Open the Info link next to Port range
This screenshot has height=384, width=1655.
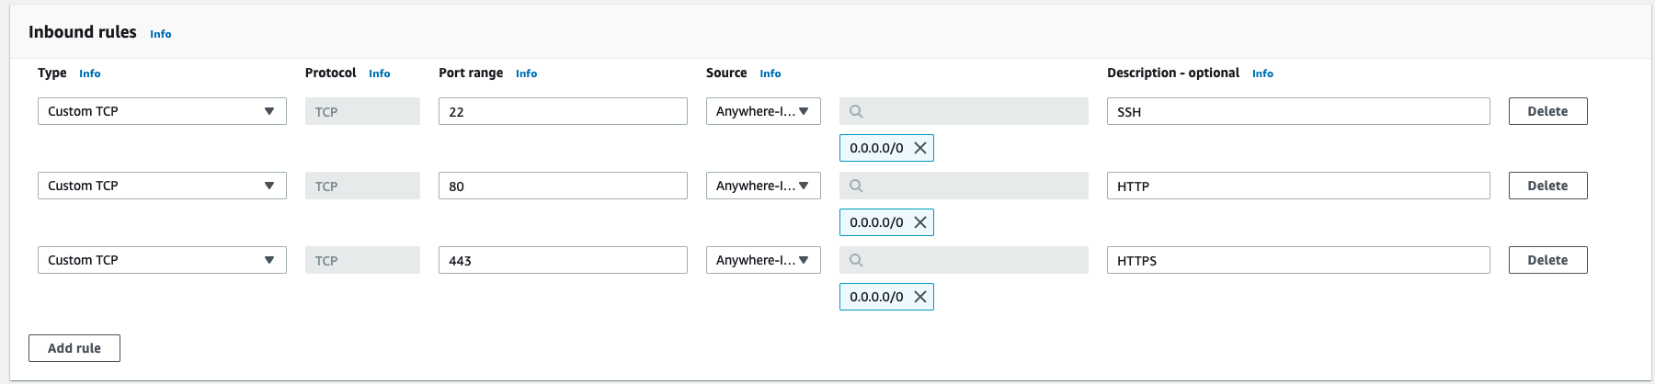[x=526, y=73]
